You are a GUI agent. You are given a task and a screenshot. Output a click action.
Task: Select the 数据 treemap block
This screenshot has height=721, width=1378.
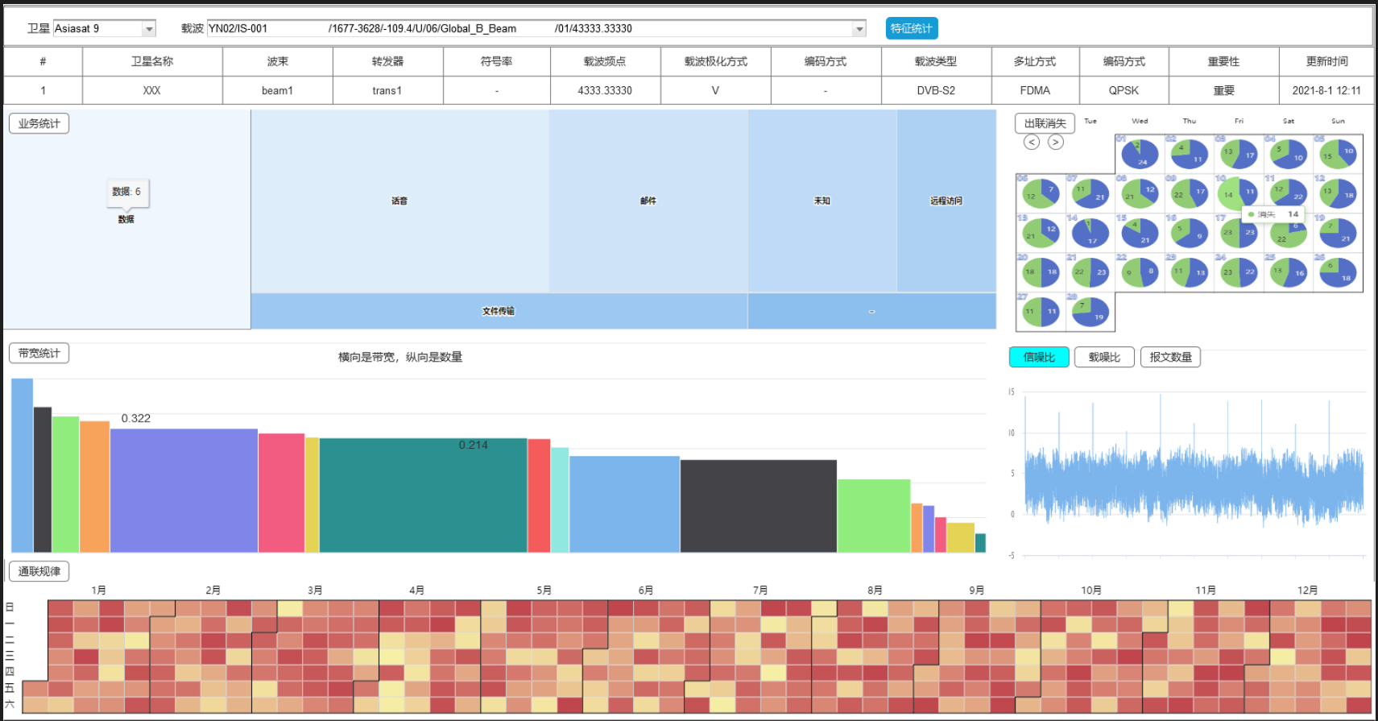[x=126, y=219]
